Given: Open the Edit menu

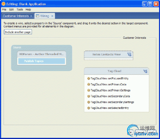Looking at the screenshot, I should tap(12, 10).
